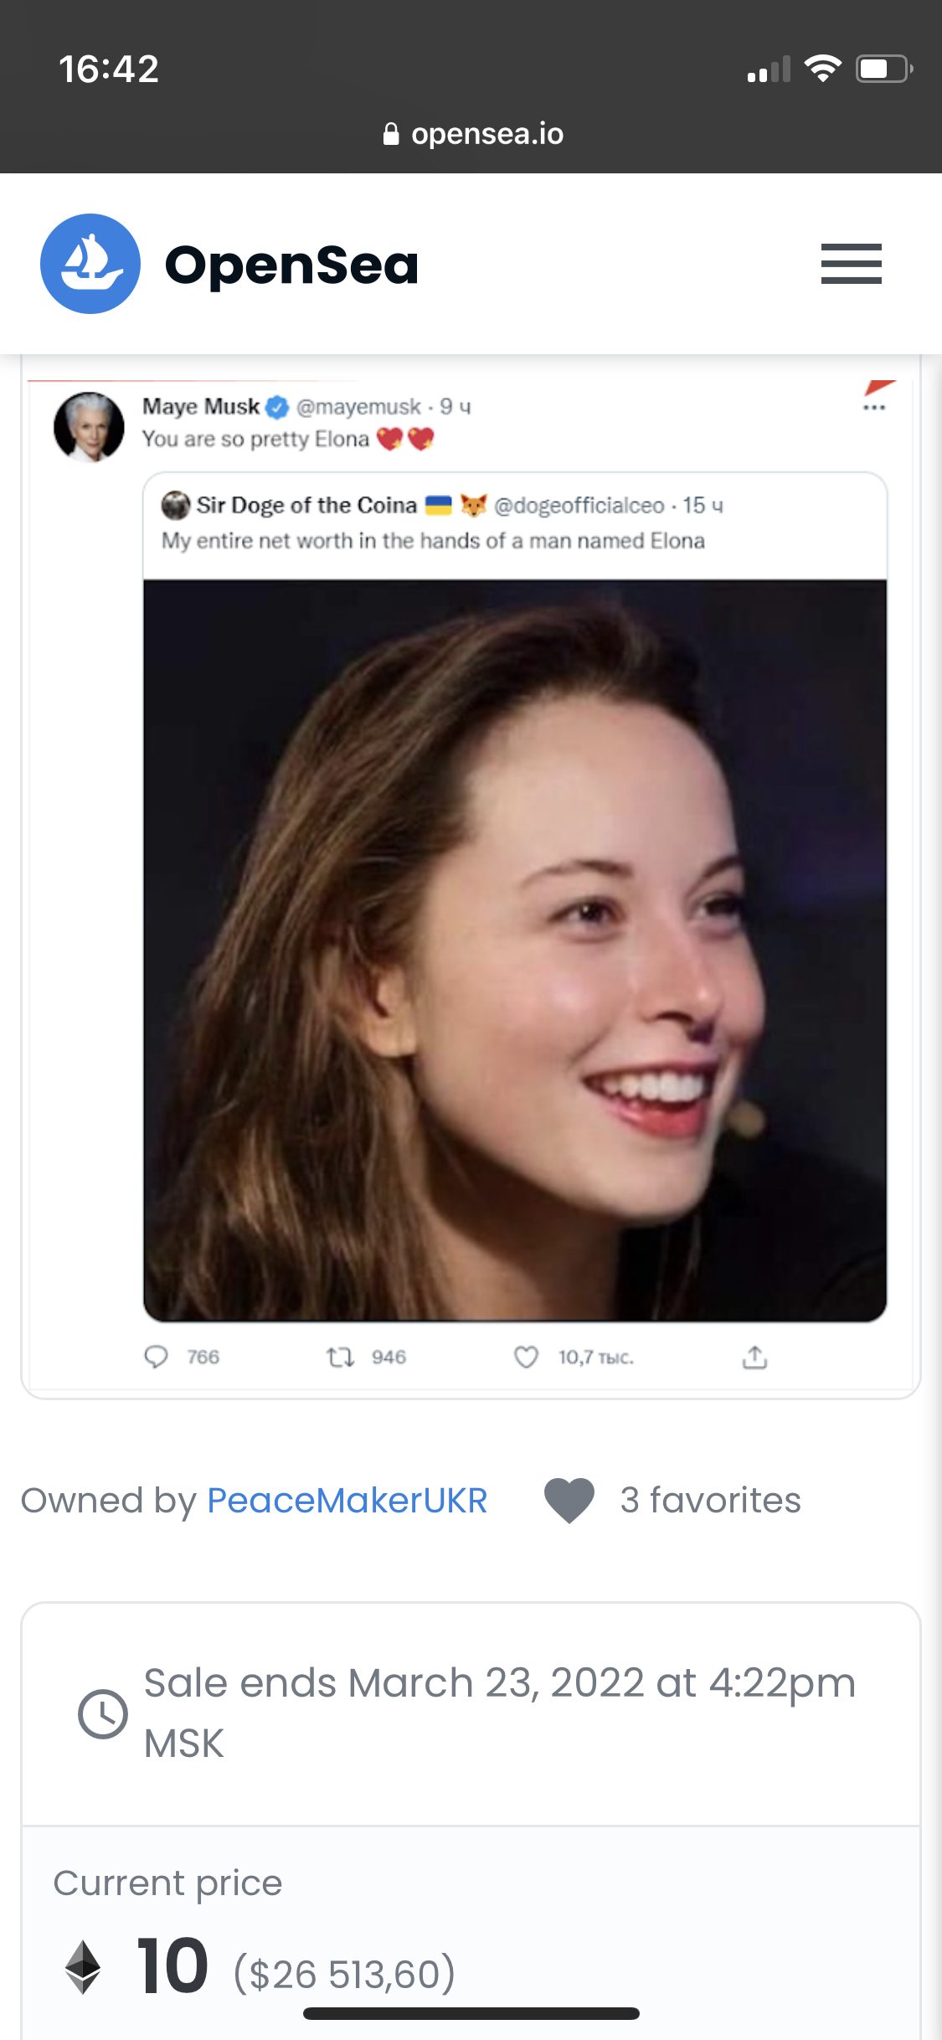Tap the Sir Doge small avatar
The image size is (942, 2040).
coord(176,506)
